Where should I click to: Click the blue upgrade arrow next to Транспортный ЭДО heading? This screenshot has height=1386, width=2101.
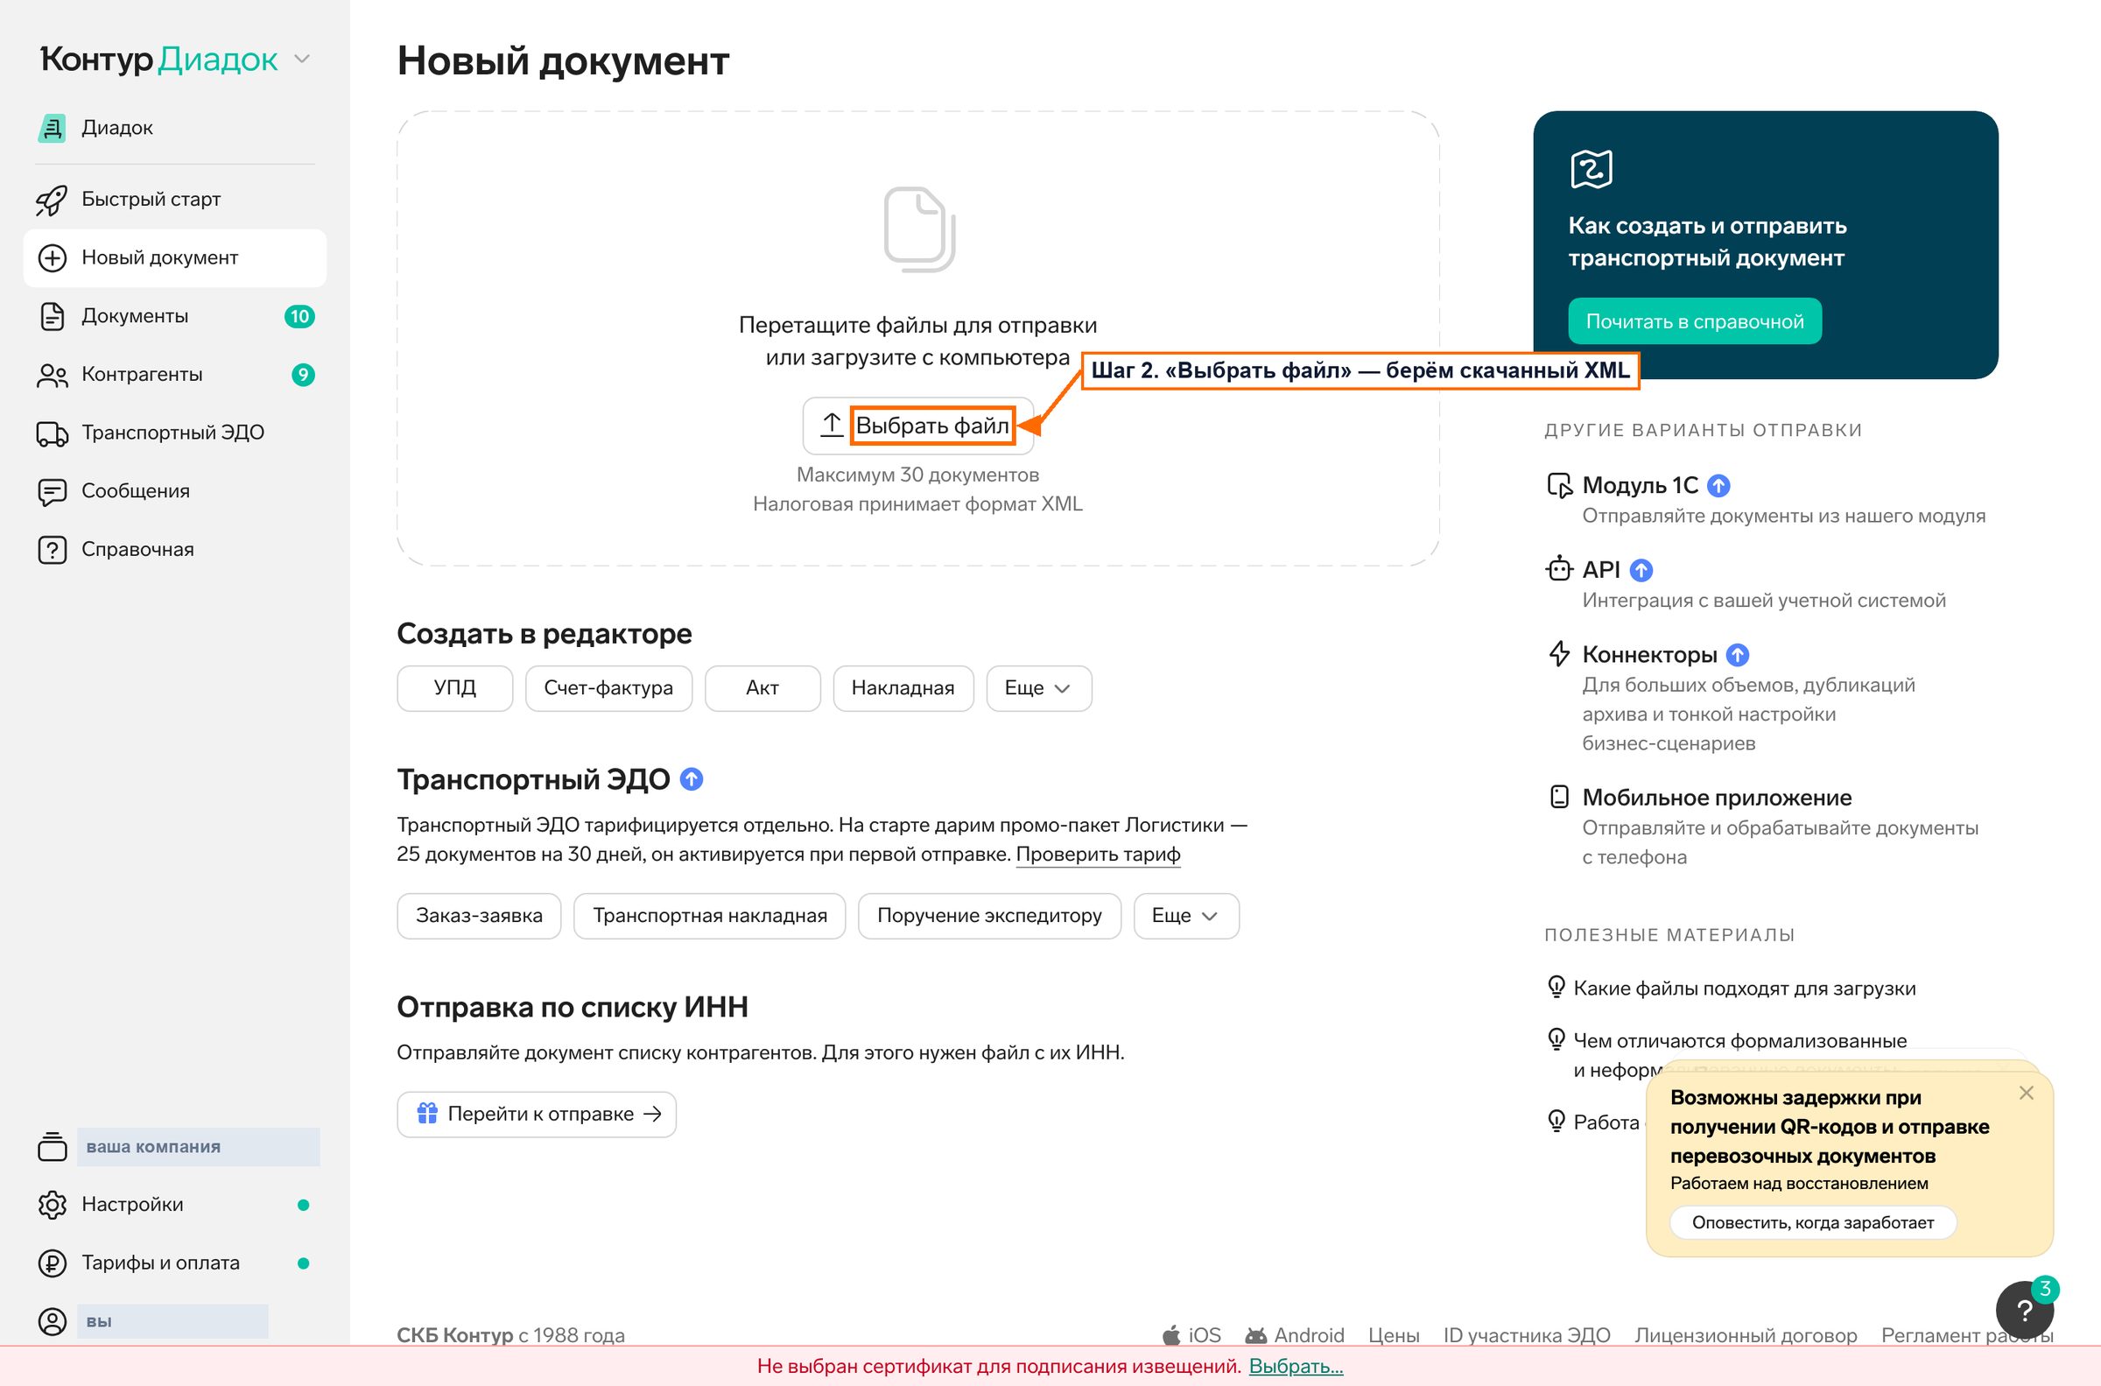[x=692, y=779]
